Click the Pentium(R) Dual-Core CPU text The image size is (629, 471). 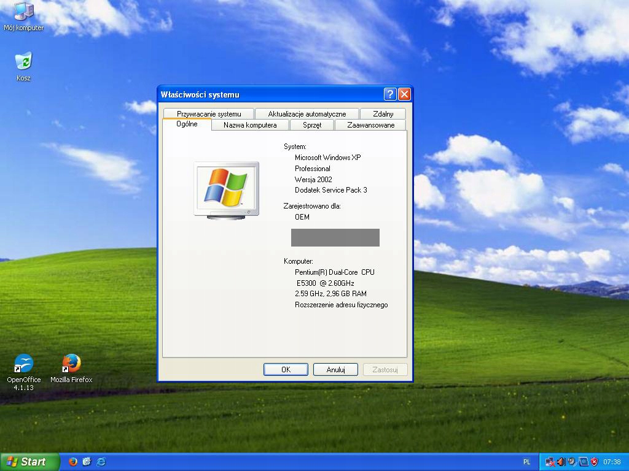click(335, 272)
